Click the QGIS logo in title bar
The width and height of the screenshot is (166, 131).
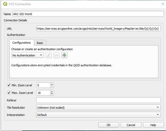(x=5, y=4)
